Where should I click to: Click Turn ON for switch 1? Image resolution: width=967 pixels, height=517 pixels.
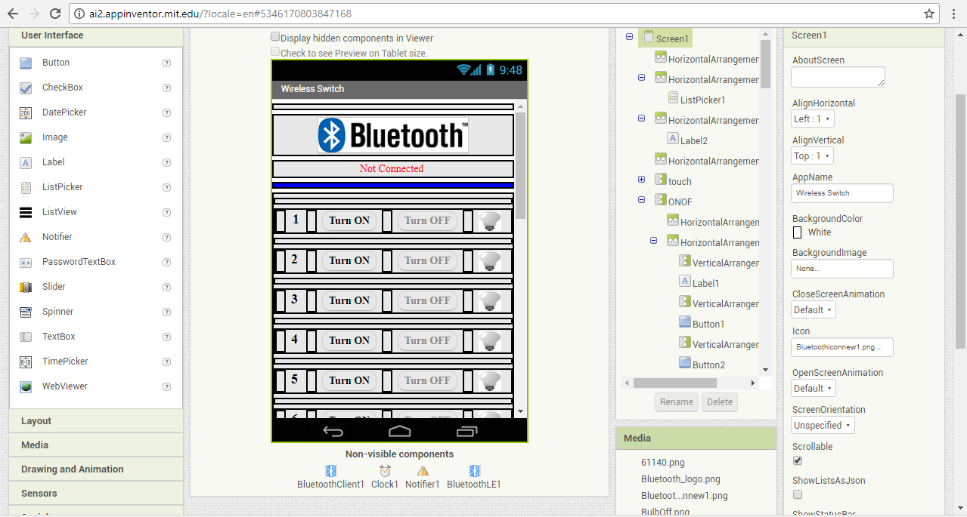[349, 220]
